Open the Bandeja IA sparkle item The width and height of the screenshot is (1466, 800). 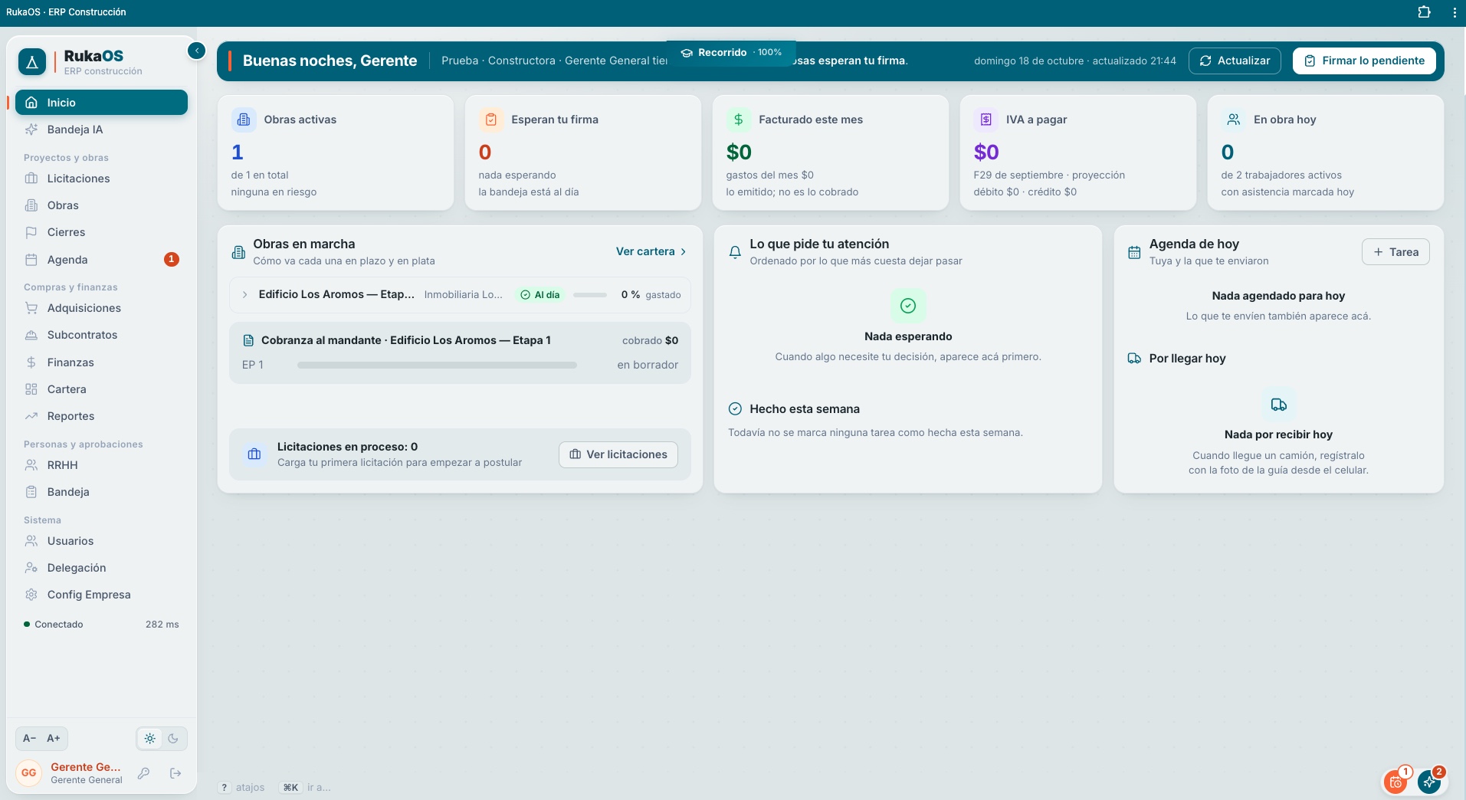(x=101, y=130)
